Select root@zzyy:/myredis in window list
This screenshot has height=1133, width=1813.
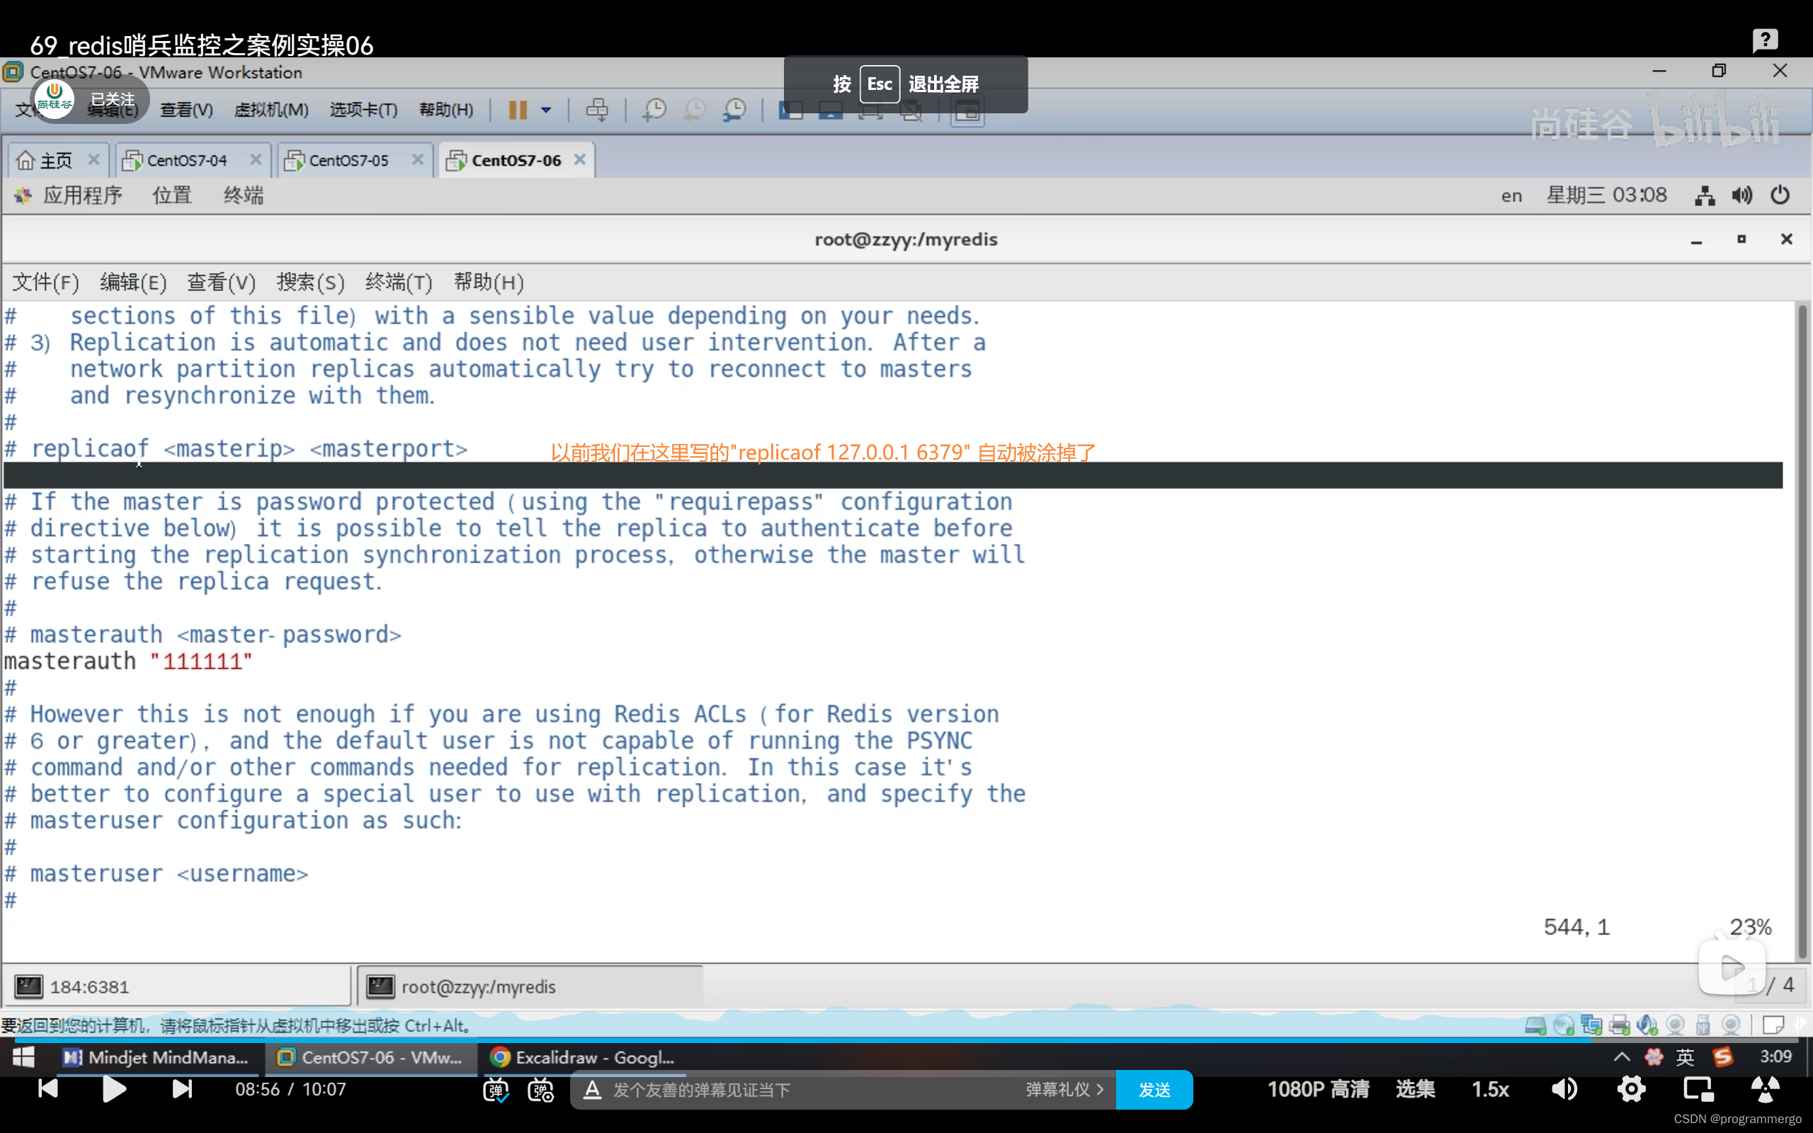(x=530, y=987)
